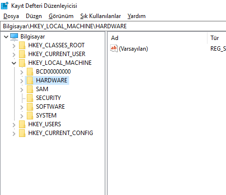Click the SECURITY folder icon
The image size is (226, 195).
click(30, 98)
